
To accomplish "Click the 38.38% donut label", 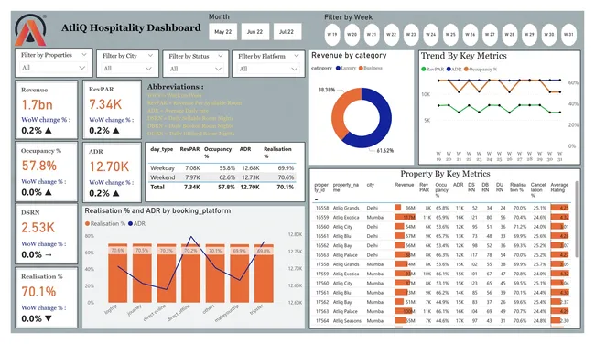I will pos(327,90).
